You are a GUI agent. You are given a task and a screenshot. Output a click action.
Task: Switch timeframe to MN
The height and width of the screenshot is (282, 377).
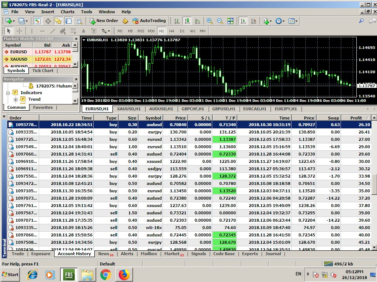pos(203,31)
